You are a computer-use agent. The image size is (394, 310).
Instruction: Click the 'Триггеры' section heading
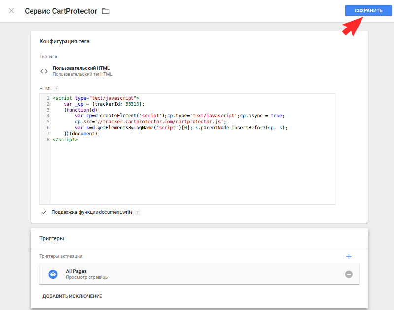tap(52, 238)
